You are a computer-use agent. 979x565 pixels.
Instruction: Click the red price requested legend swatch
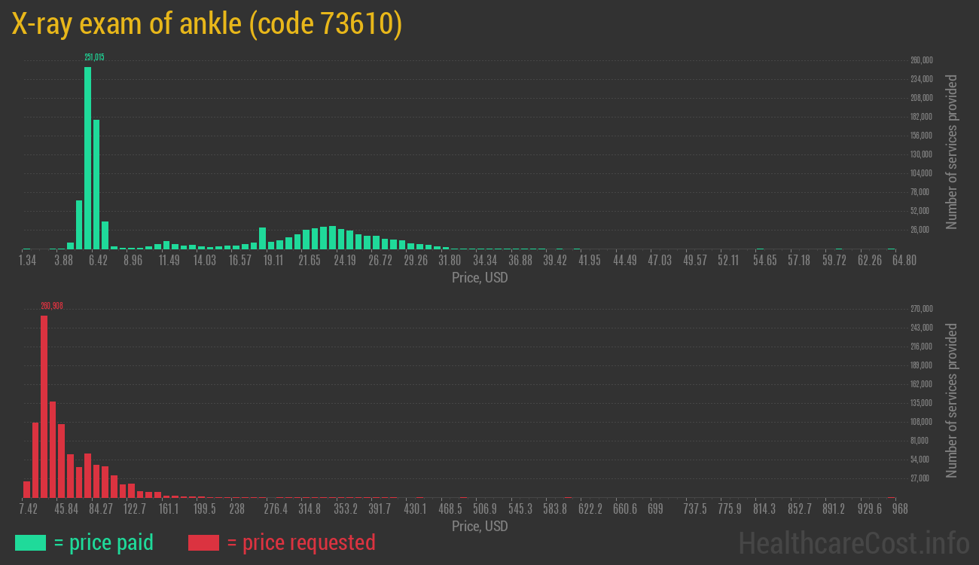(203, 542)
